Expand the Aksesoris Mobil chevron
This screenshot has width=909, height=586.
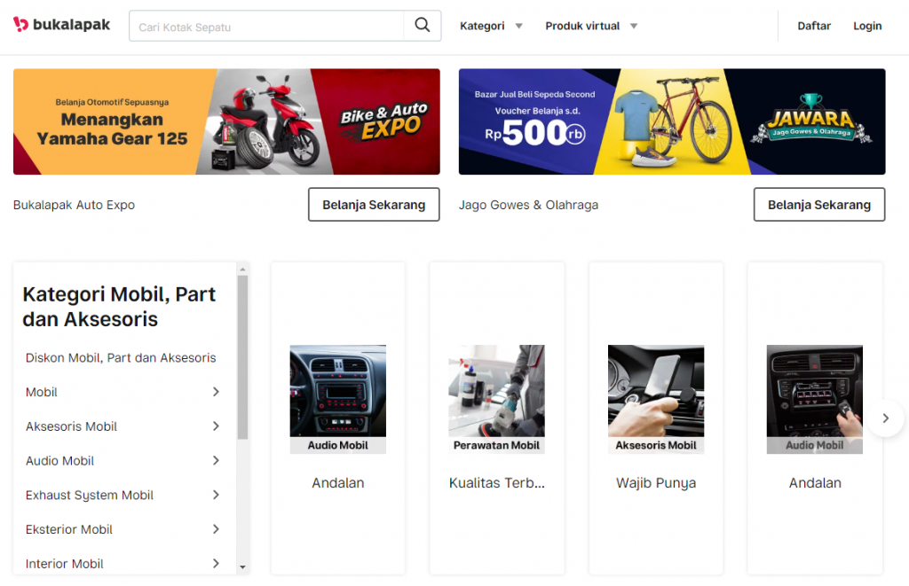click(x=216, y=426)
